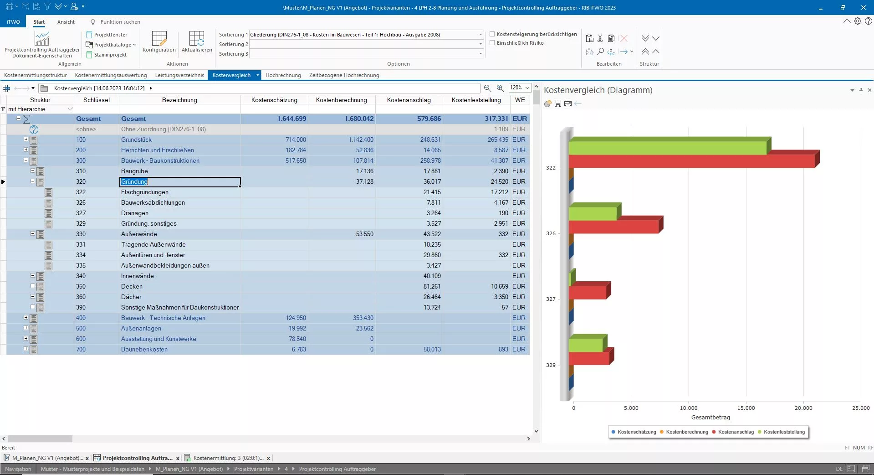Open the 'mit Hierarchie' filter dropdown
Viewport: 874px width, 475px height.
click(x=70, y=109)
